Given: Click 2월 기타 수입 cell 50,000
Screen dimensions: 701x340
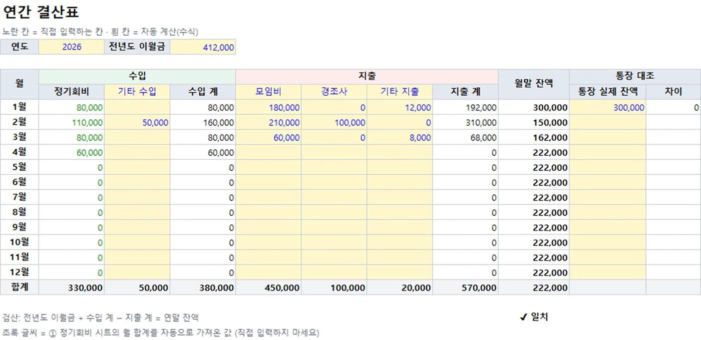Looking at the screenshot, I should (x=137, y=122).
